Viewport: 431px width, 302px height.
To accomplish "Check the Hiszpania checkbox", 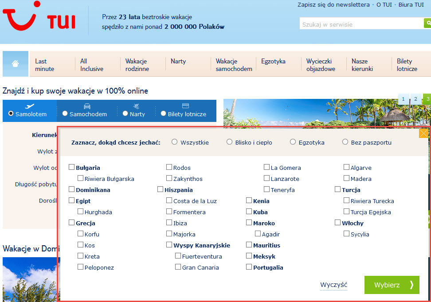I will pyautogui.click(x=160, y=189).
